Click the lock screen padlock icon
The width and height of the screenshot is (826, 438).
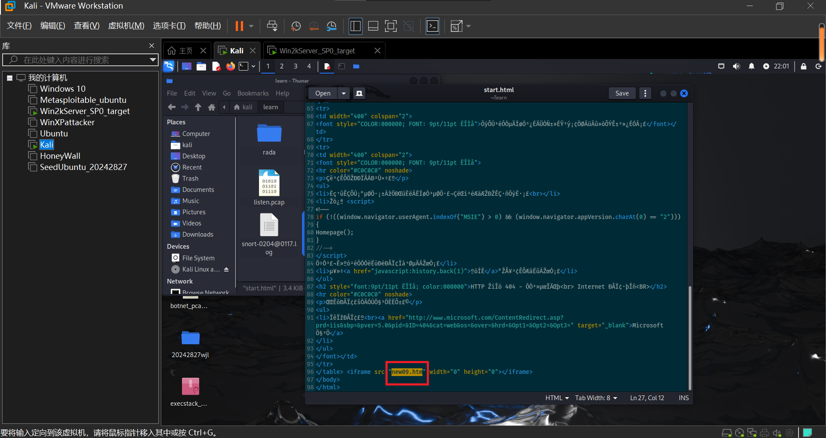coord(803,66)
